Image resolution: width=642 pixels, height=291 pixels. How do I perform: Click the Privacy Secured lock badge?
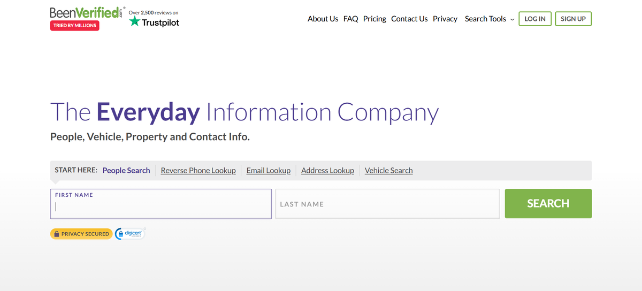(81, 234)
